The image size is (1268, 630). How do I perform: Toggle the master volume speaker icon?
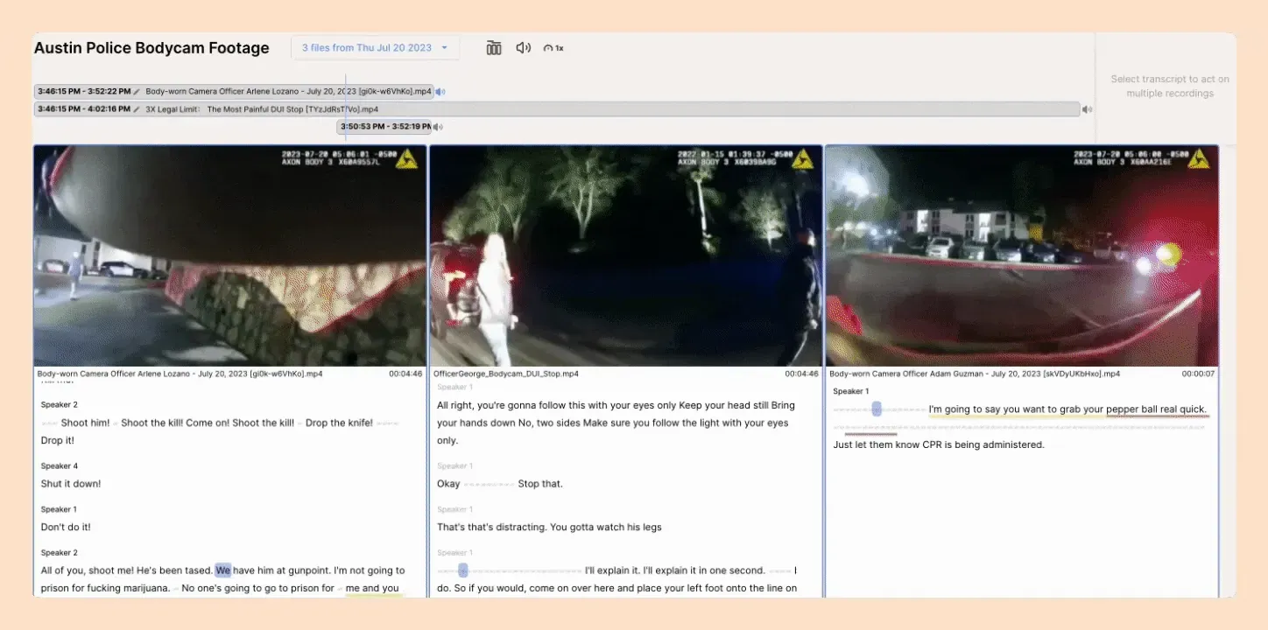524,48
